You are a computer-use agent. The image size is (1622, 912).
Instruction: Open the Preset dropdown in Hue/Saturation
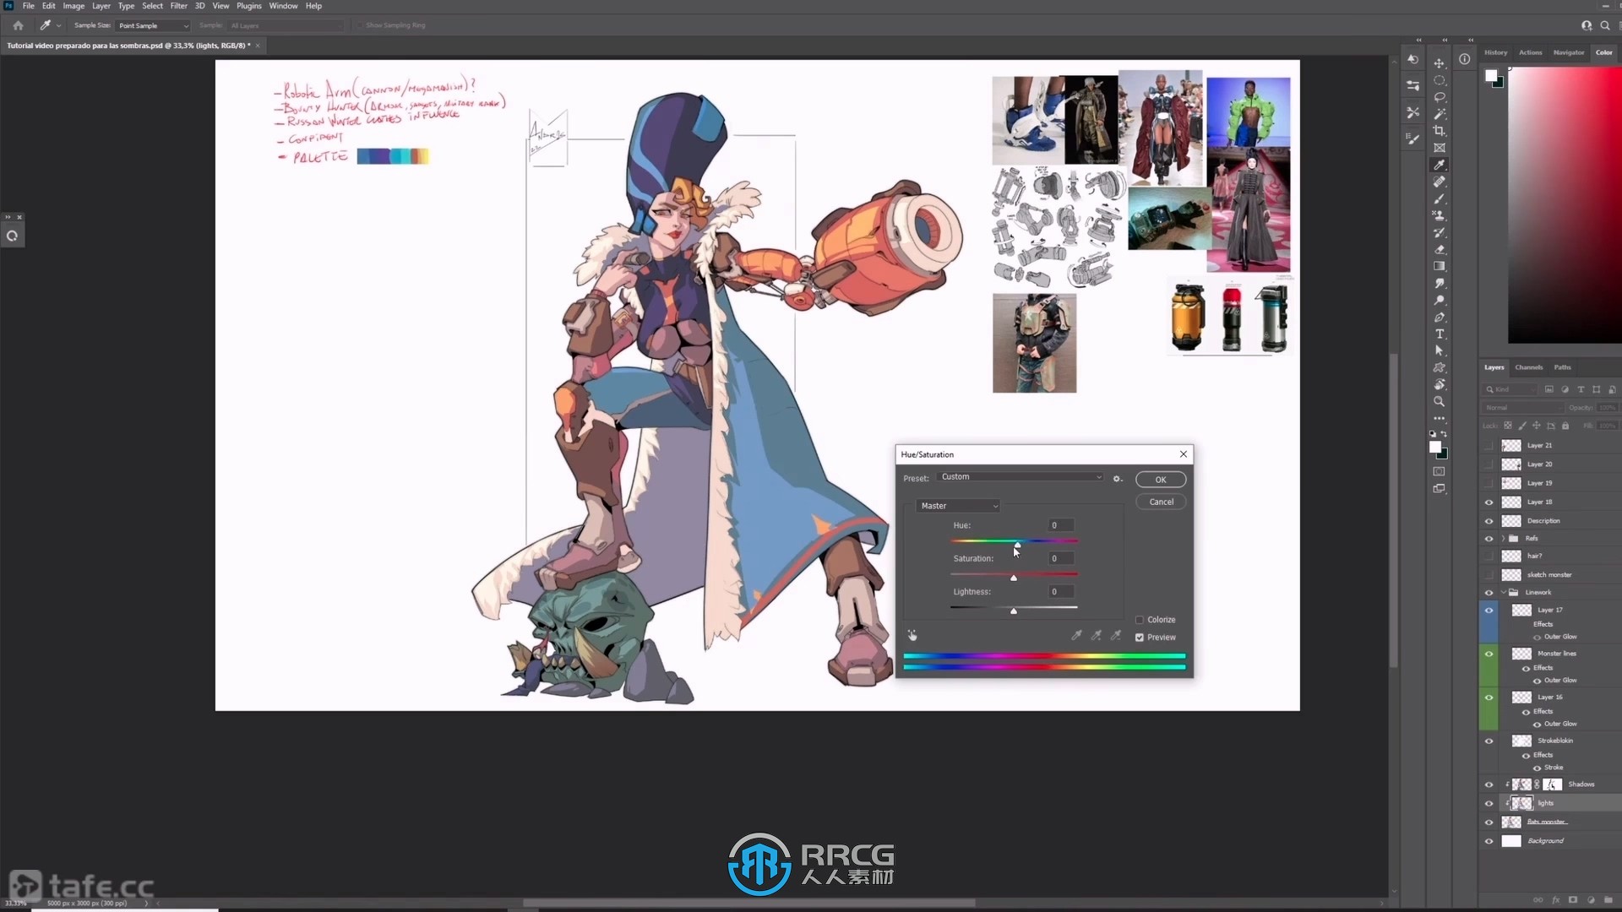1021,477
